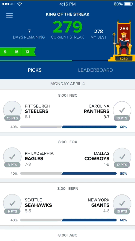
Task: Pick New York Giants checkmark circle
Action: [x=122, y=203]
